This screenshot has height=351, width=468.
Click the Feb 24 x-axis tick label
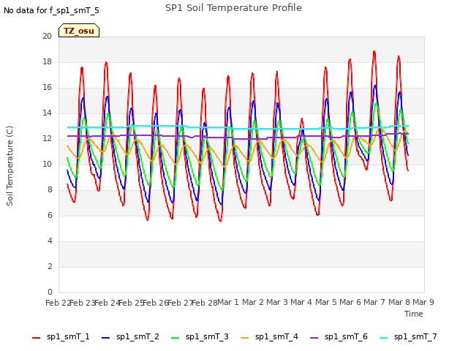pos(107,303)
